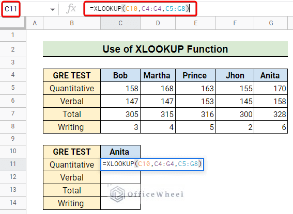The width and height of the screenshot is (293, 214).
Task: Select column C header
Action: tap(120, 23)
